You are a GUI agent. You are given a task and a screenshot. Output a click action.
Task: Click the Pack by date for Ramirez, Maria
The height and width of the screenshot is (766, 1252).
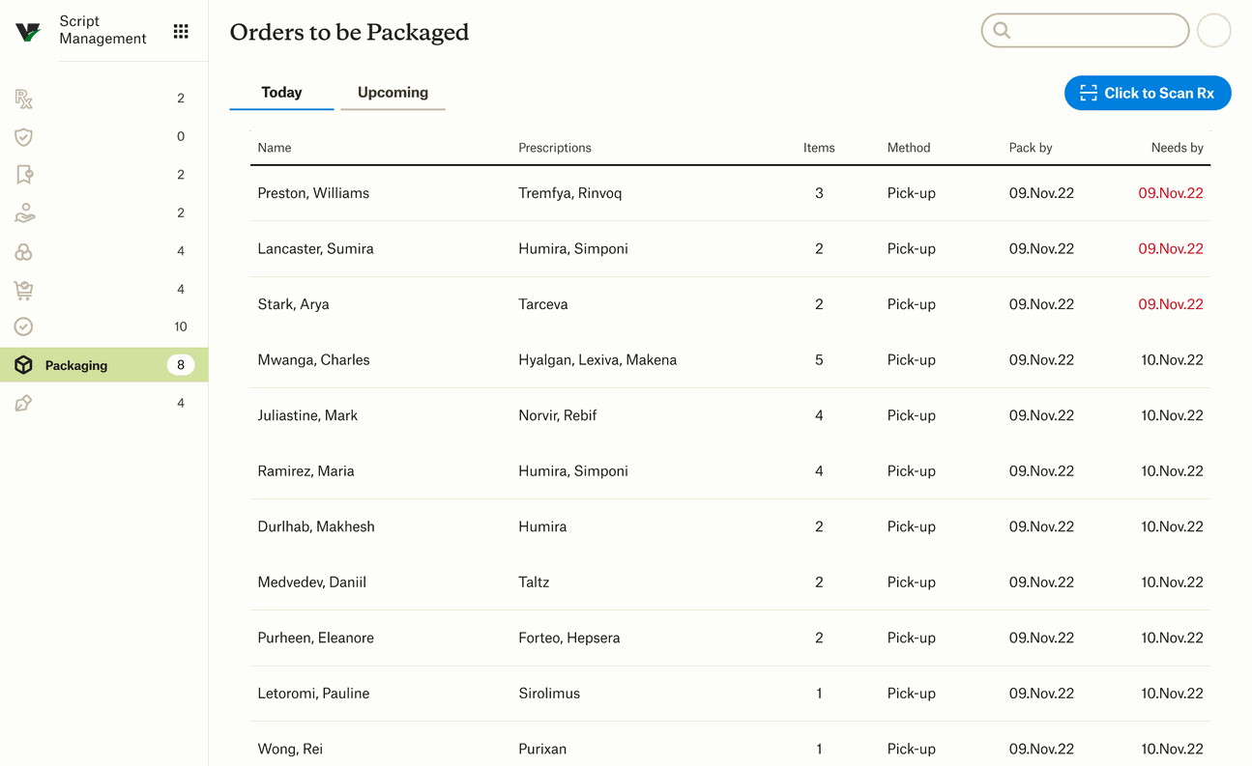(x=1042, y=471)
